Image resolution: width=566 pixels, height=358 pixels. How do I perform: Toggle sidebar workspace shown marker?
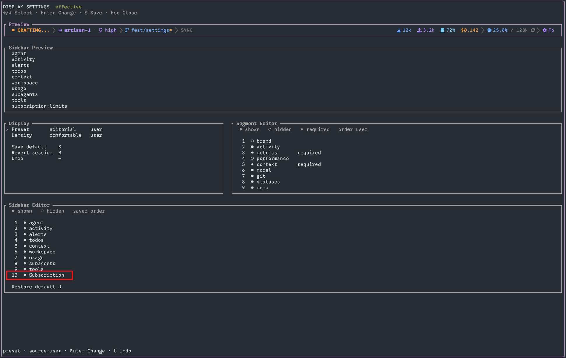point(25,252)
